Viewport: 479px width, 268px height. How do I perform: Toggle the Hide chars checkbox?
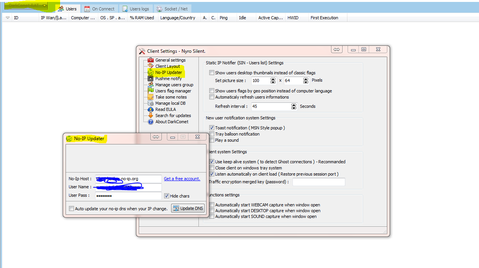166,196
